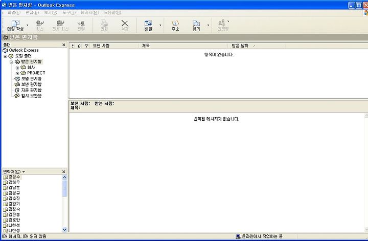
Task: Click the 0개 메시지 status bar text
Action: [24, 236]
